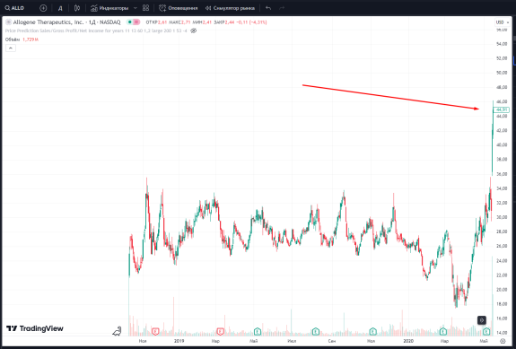Open the Индикаторы menu
The height and width of the screenshot is (349, 516).
(x=109, y=8)
